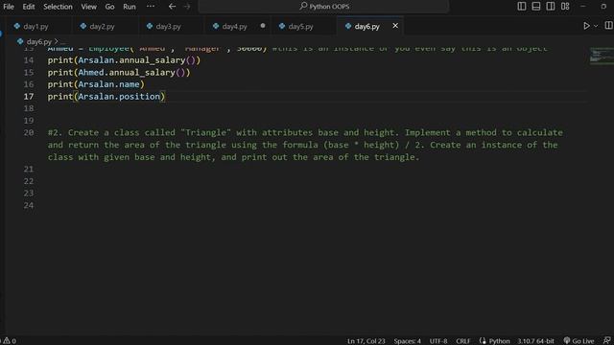Viewport: 614px width, 345px height.
Task: Click the unsaved dot on day4.py tab
Action: tap(263, 26)
